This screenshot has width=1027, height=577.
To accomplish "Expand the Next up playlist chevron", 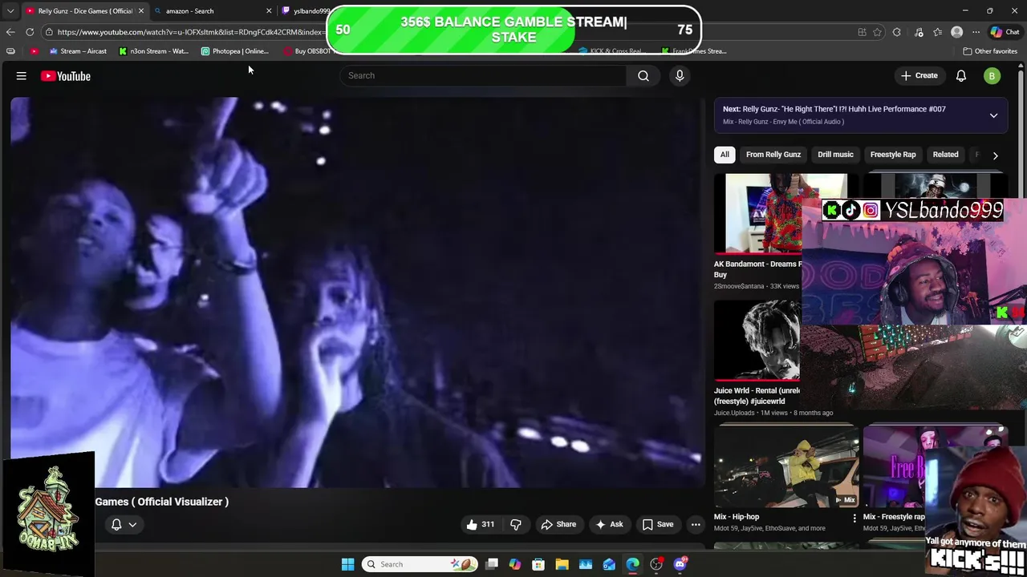I will [993, 115].
